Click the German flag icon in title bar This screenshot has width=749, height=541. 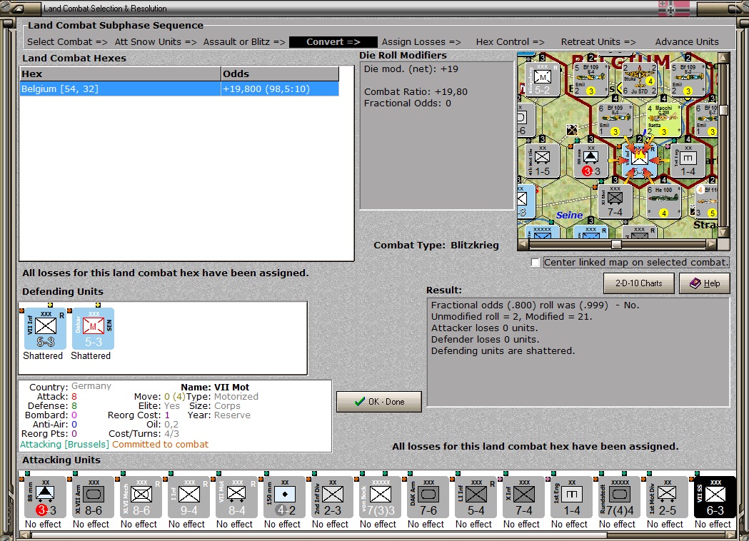pos(674,8)
